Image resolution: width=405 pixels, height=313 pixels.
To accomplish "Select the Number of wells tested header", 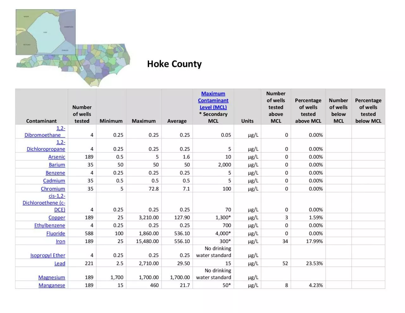I will click(82, 114).
